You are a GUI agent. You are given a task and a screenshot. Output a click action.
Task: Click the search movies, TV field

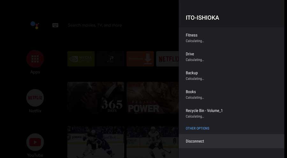tap(95, 25)
